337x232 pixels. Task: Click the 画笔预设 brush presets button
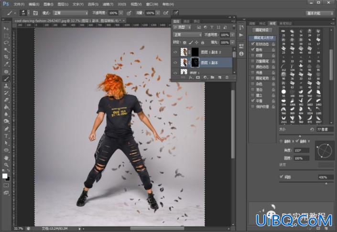tap(262, 30)
